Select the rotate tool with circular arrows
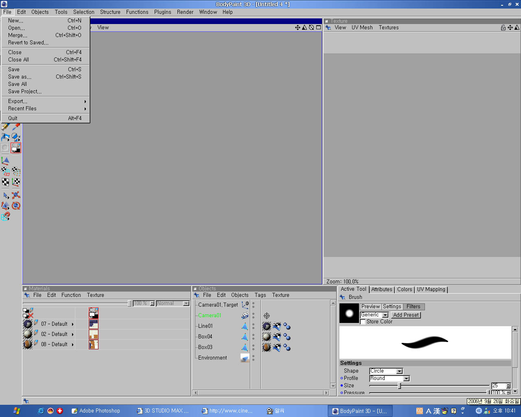 (x=16, y=206)
